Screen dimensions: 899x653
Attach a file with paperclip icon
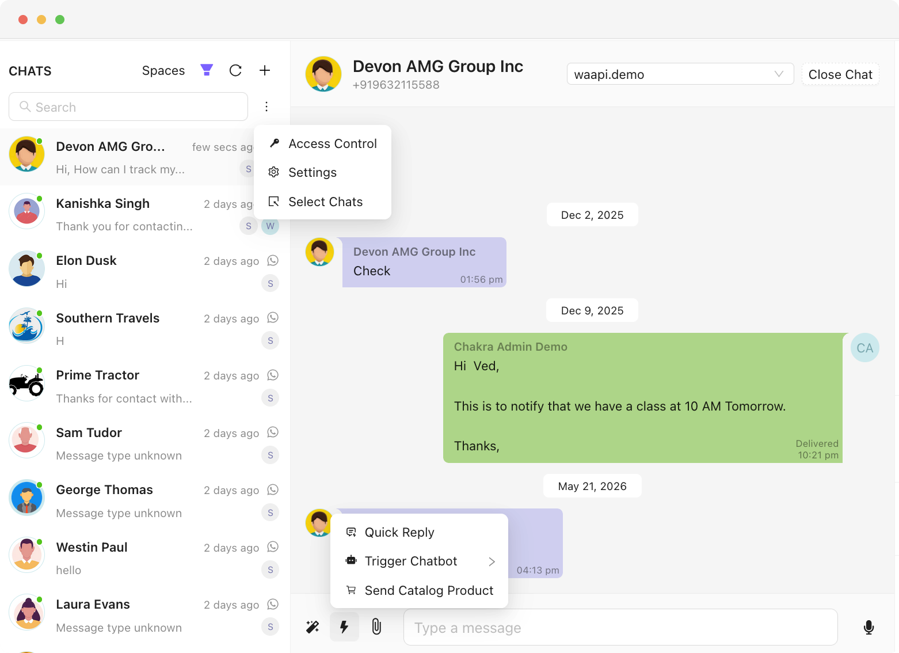(x=376, y=627)
